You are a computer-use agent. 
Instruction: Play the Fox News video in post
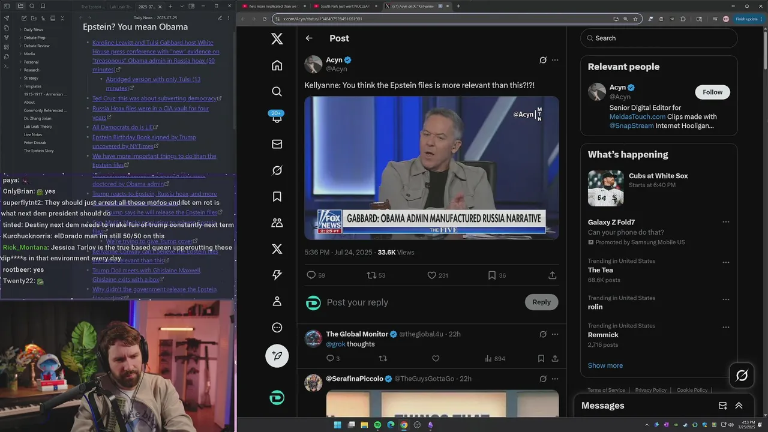click(431, 168)
